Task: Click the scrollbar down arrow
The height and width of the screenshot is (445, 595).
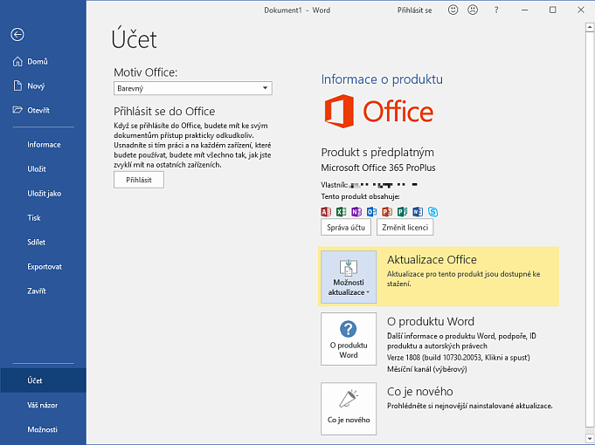Action: point(590,438)
